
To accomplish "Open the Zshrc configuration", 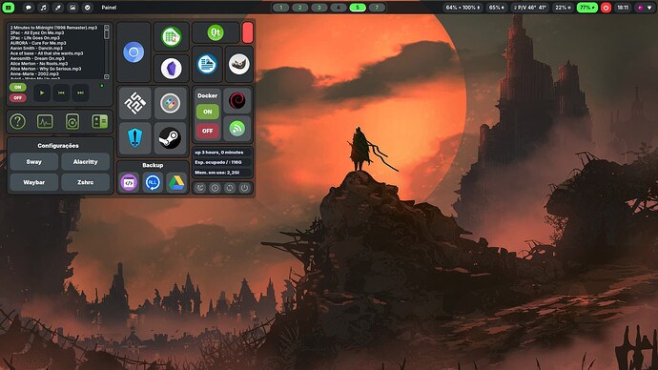I will pyautogui.click(x=85, y=182).
